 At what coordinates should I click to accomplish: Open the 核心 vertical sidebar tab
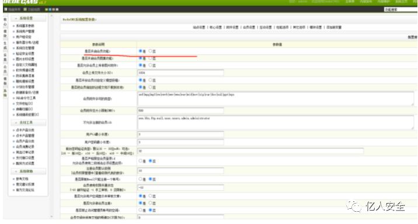pyautogui.click(x=5, y=22)
